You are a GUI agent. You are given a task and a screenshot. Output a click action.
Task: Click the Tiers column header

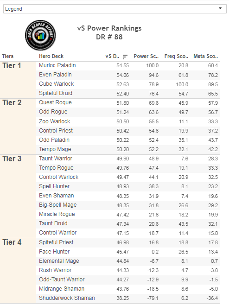8,56
